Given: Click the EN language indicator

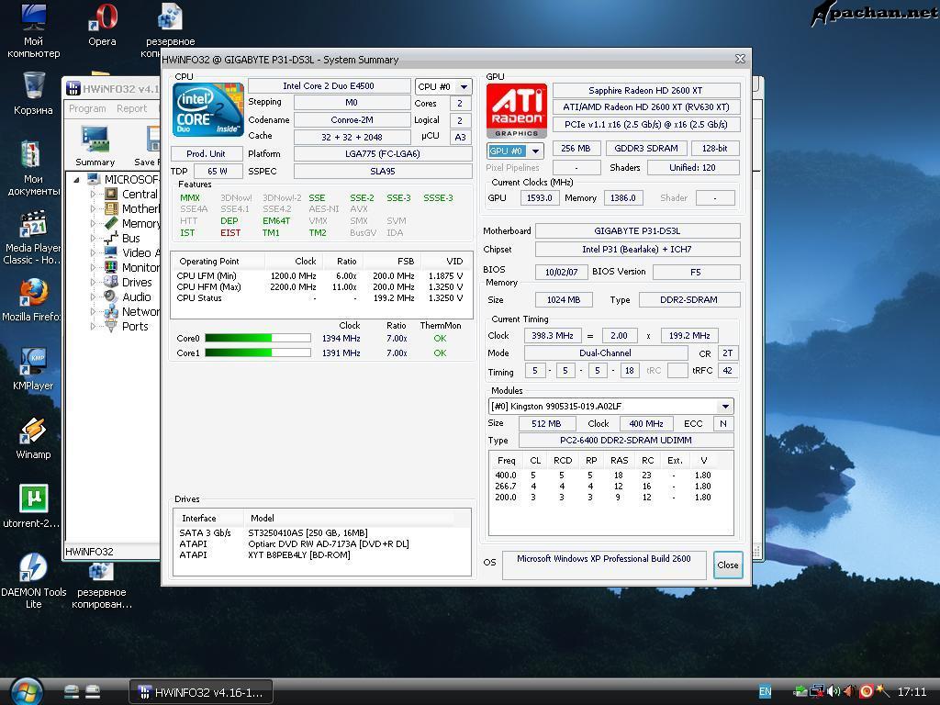Looking at the screenshot, I should pyautogui.click(x=765, y=692).
